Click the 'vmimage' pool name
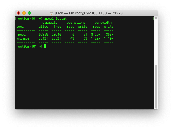This screenshot has width=173, height=129. coord(23,38)
